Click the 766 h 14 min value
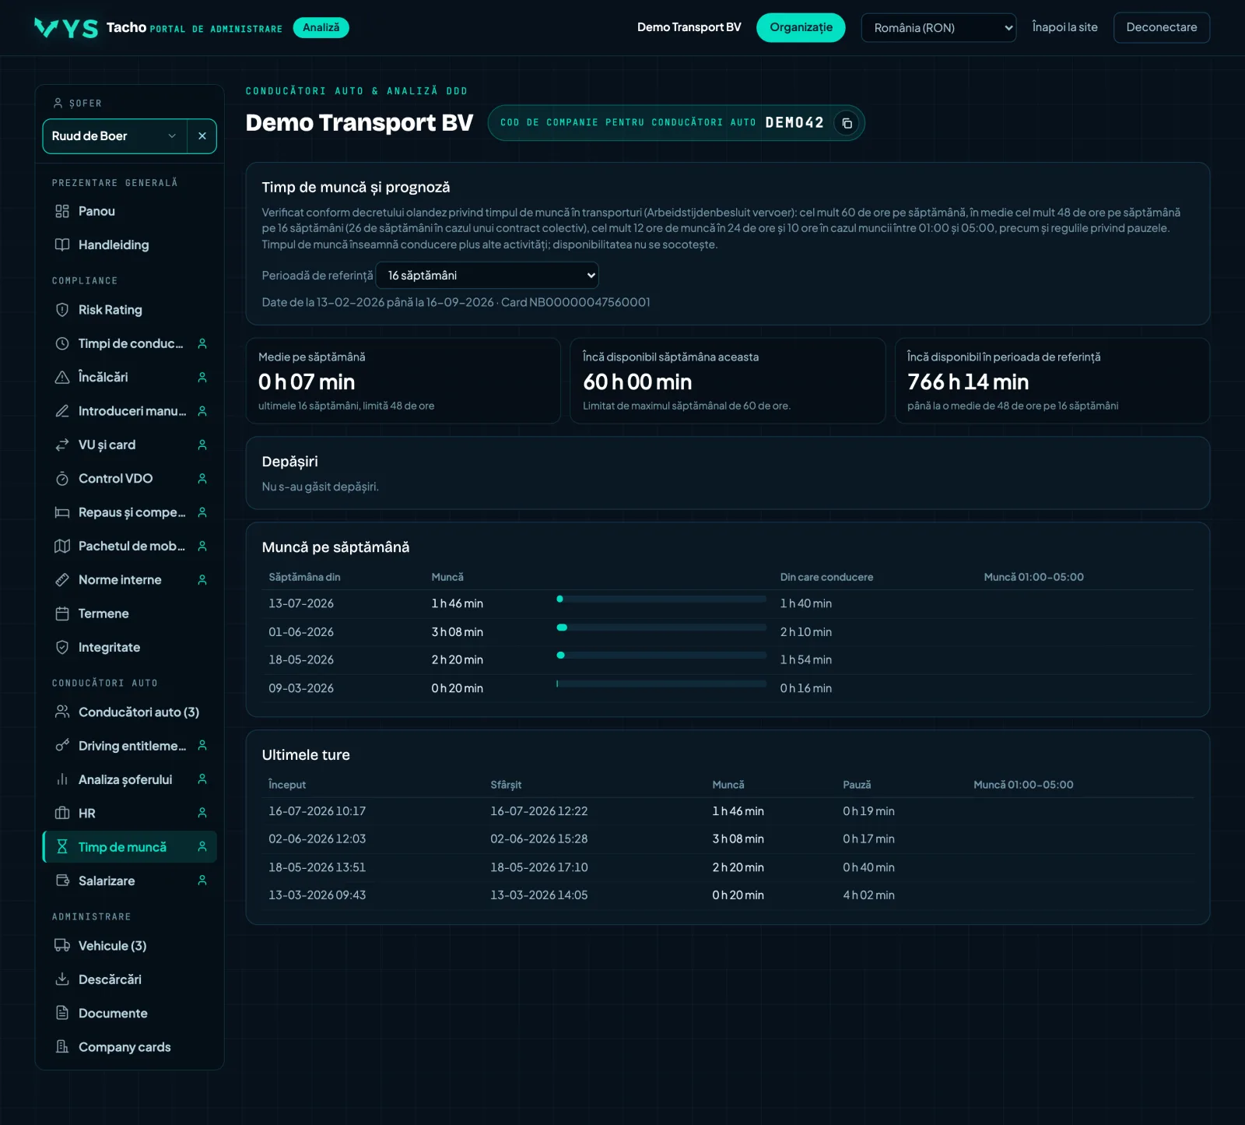 tap(968, 382)
